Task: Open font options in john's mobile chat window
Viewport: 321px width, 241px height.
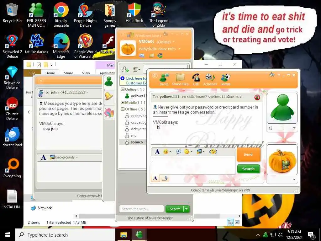Action: coord(43,158)
